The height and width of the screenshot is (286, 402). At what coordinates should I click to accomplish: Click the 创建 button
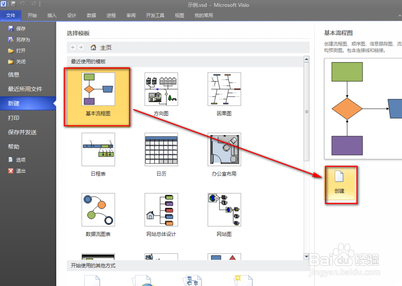(340, 184)
